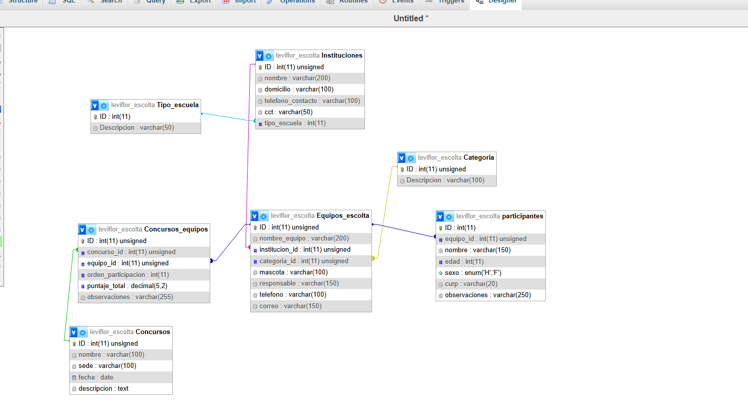Open gear options for Categoria table
This screenshot has height=420, width=748.
(x=411, y=158)
